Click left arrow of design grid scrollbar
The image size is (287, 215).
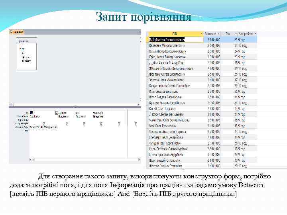[31, 160]
